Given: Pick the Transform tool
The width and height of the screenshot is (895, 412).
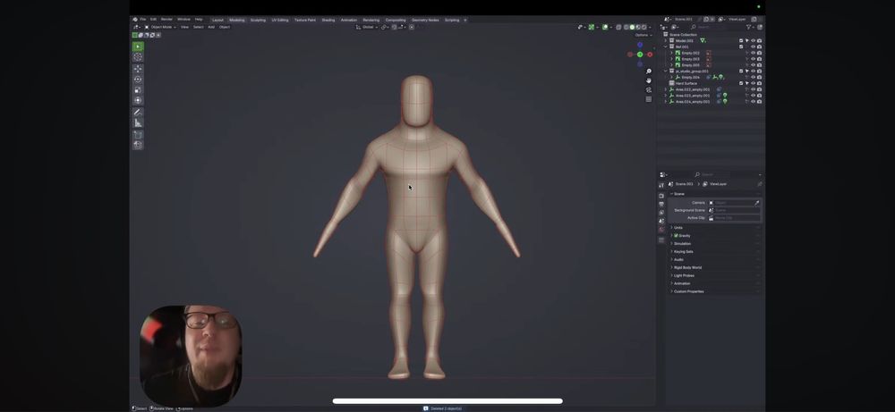Looking at the screenshot, I should click(x=138, y=100).
